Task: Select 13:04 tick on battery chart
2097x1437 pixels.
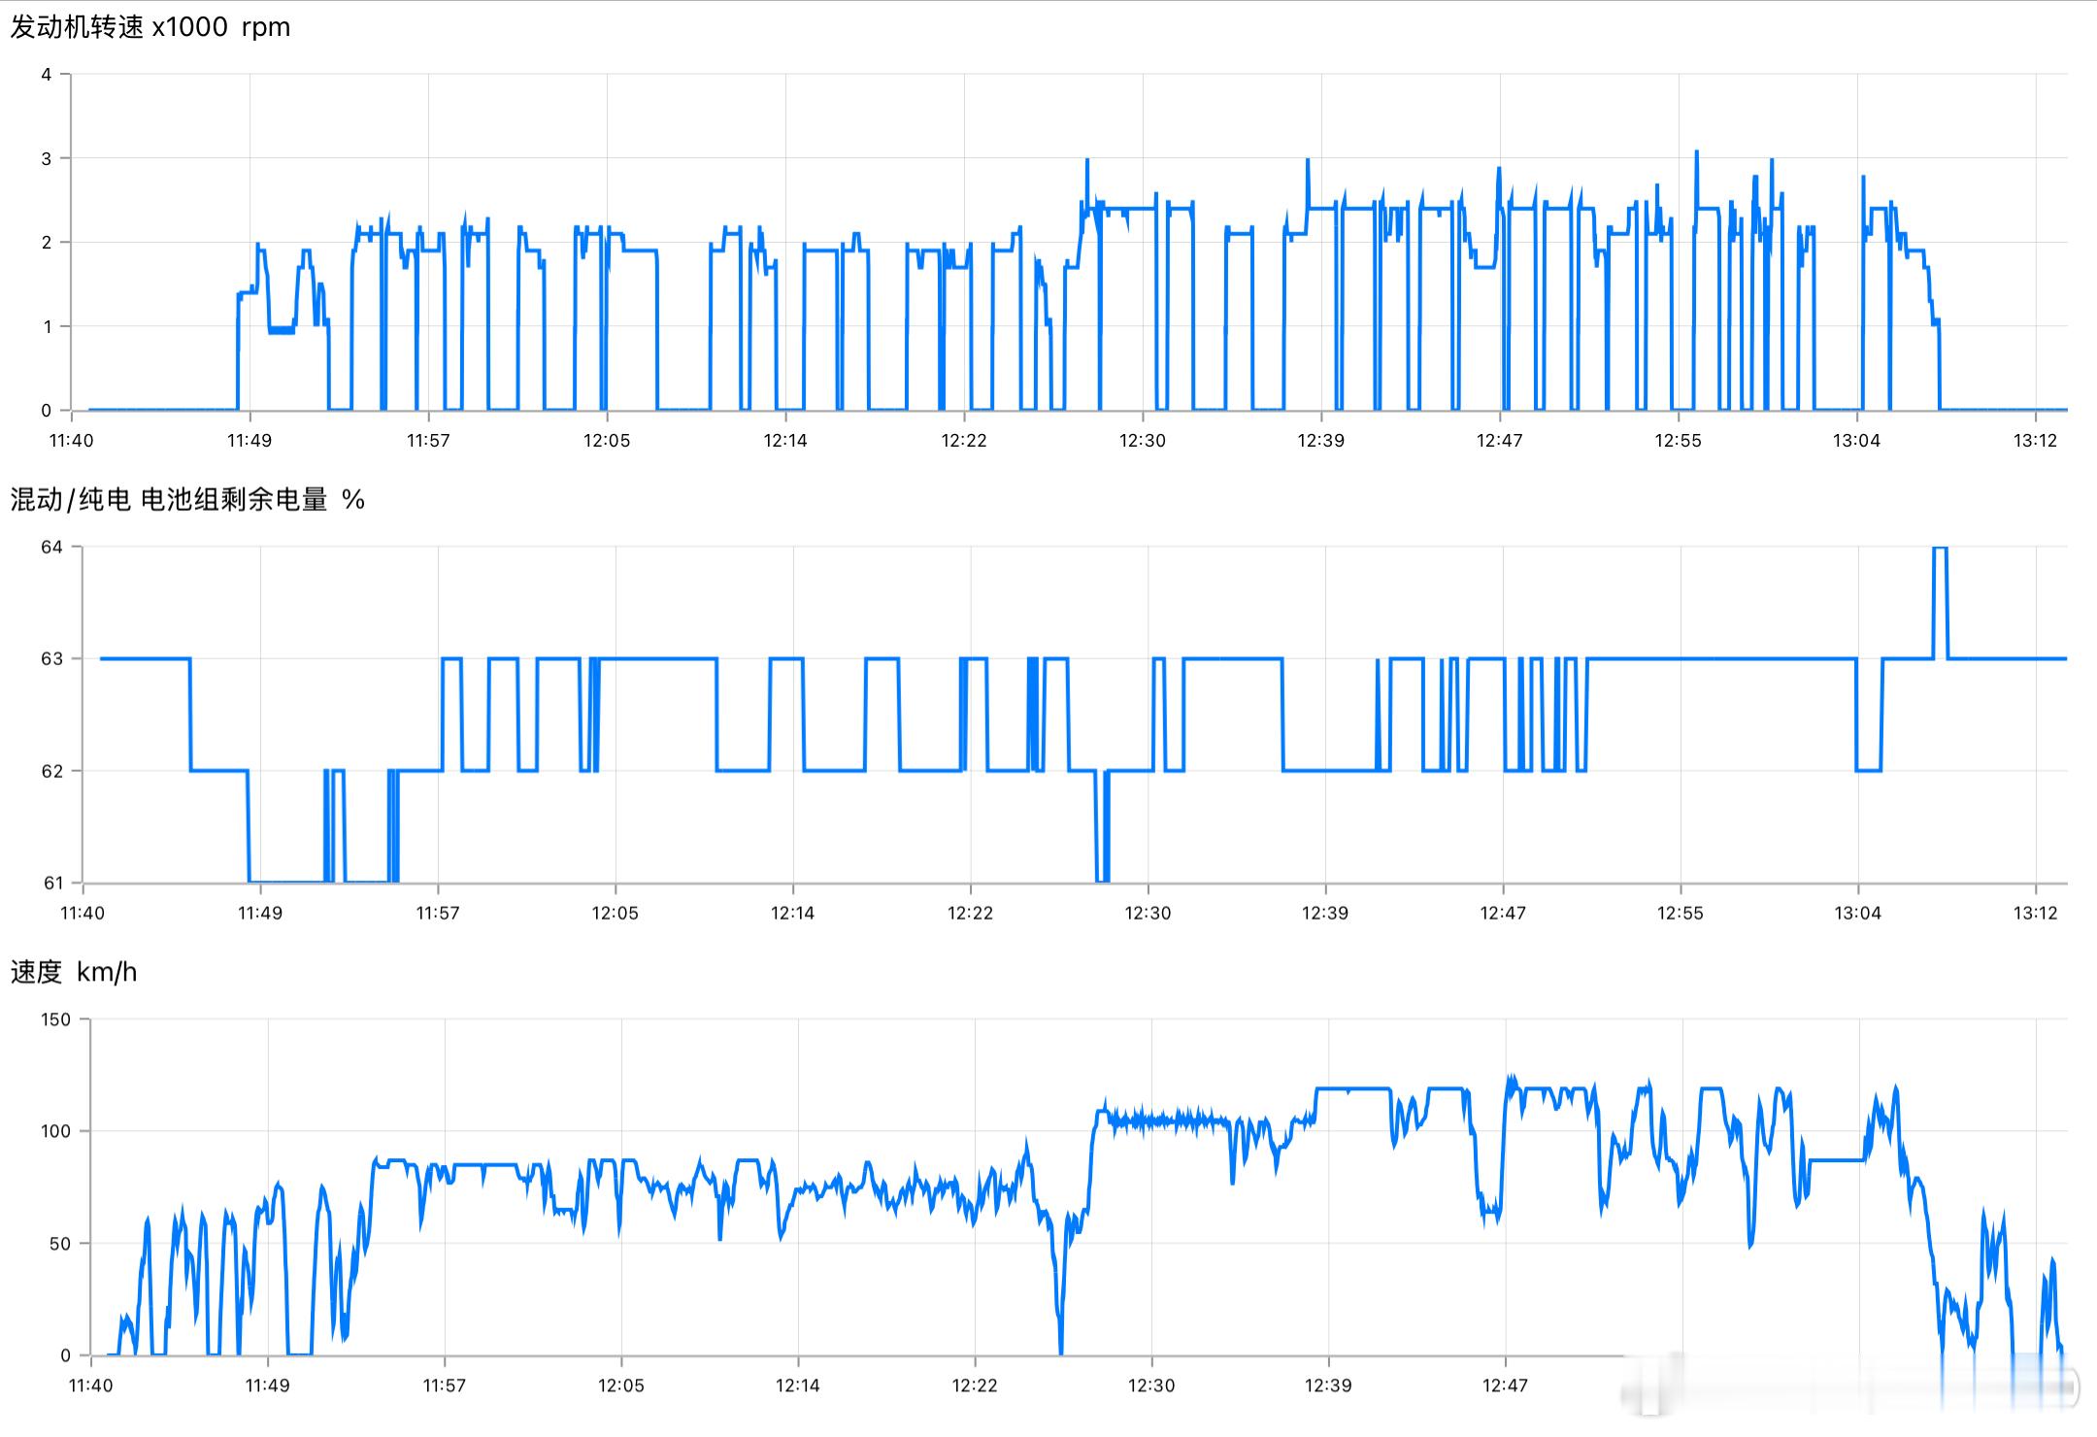Action: click(x=1857, y=914)
